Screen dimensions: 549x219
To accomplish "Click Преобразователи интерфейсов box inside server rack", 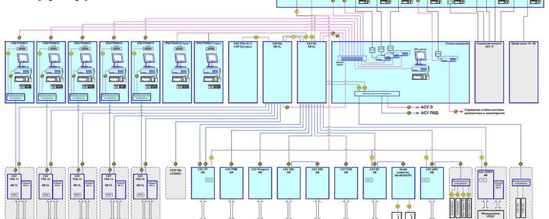I will point(377,93).
